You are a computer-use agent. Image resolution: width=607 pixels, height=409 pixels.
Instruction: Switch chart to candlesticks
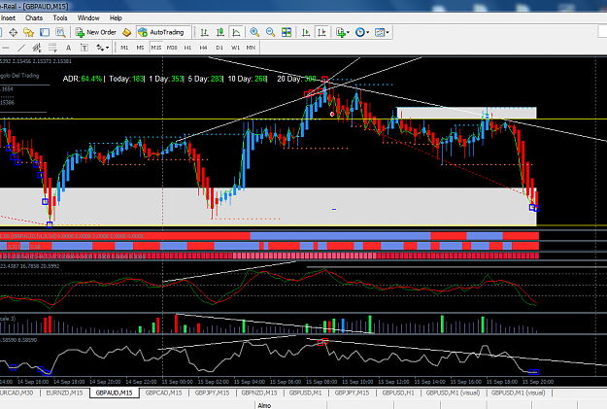(x=220, y=32)
